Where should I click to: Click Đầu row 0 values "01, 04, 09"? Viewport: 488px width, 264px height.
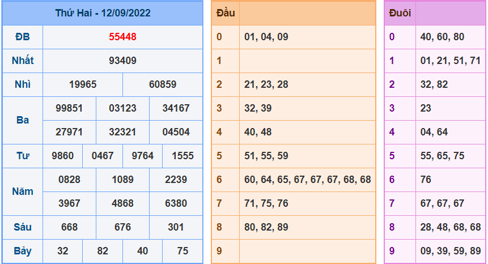(266, 37)
